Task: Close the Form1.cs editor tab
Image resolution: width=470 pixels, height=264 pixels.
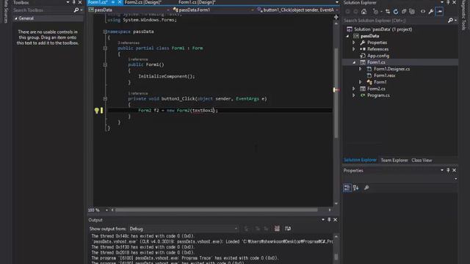Action: pos(120,2)
